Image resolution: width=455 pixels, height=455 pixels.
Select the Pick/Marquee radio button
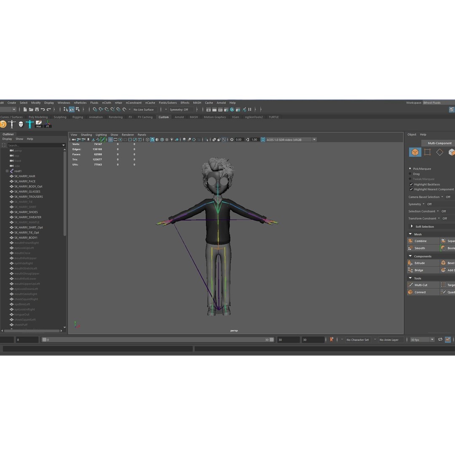pyautogui.click(x=410, y=169)
